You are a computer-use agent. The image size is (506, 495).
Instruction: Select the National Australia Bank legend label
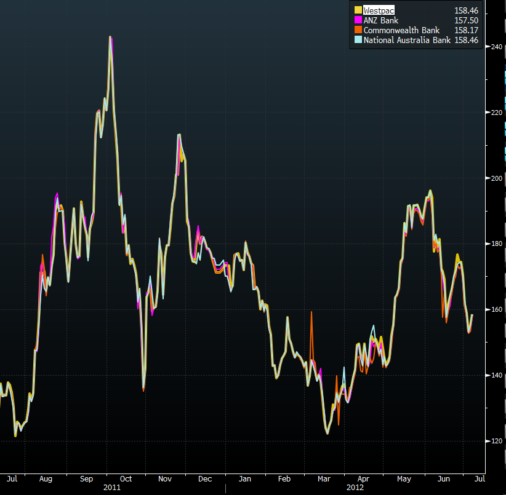click(x=407, y=40)
